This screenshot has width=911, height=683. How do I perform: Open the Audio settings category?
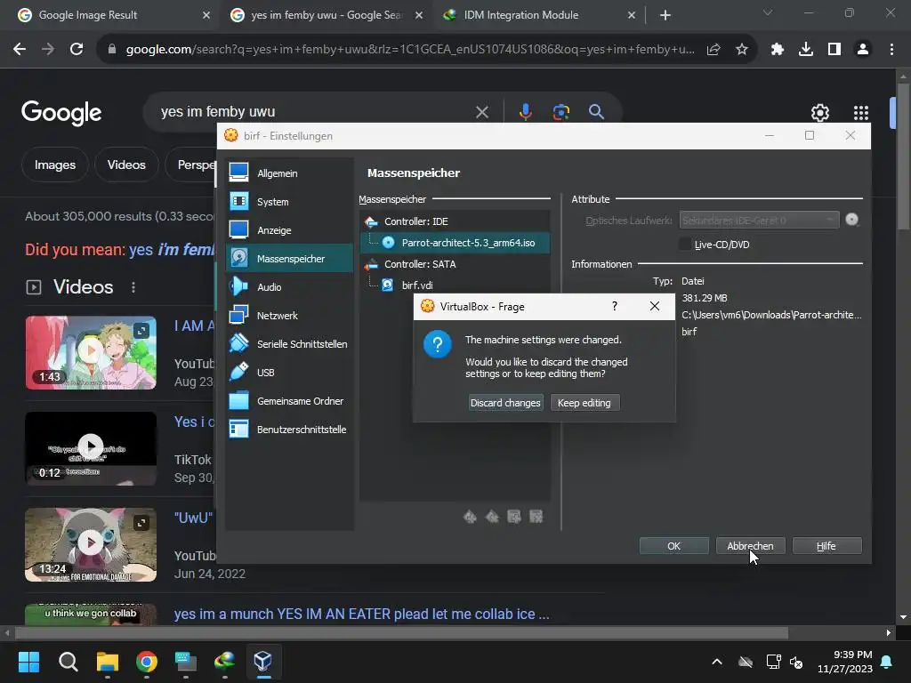click(289, 287)
